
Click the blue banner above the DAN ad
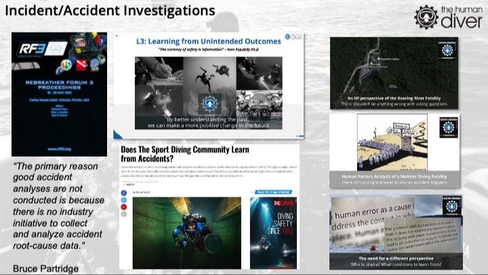point(273,192)
